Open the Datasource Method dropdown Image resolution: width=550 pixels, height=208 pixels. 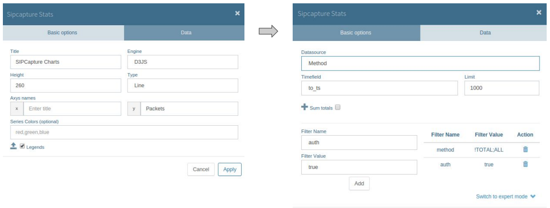coord(420,64)
